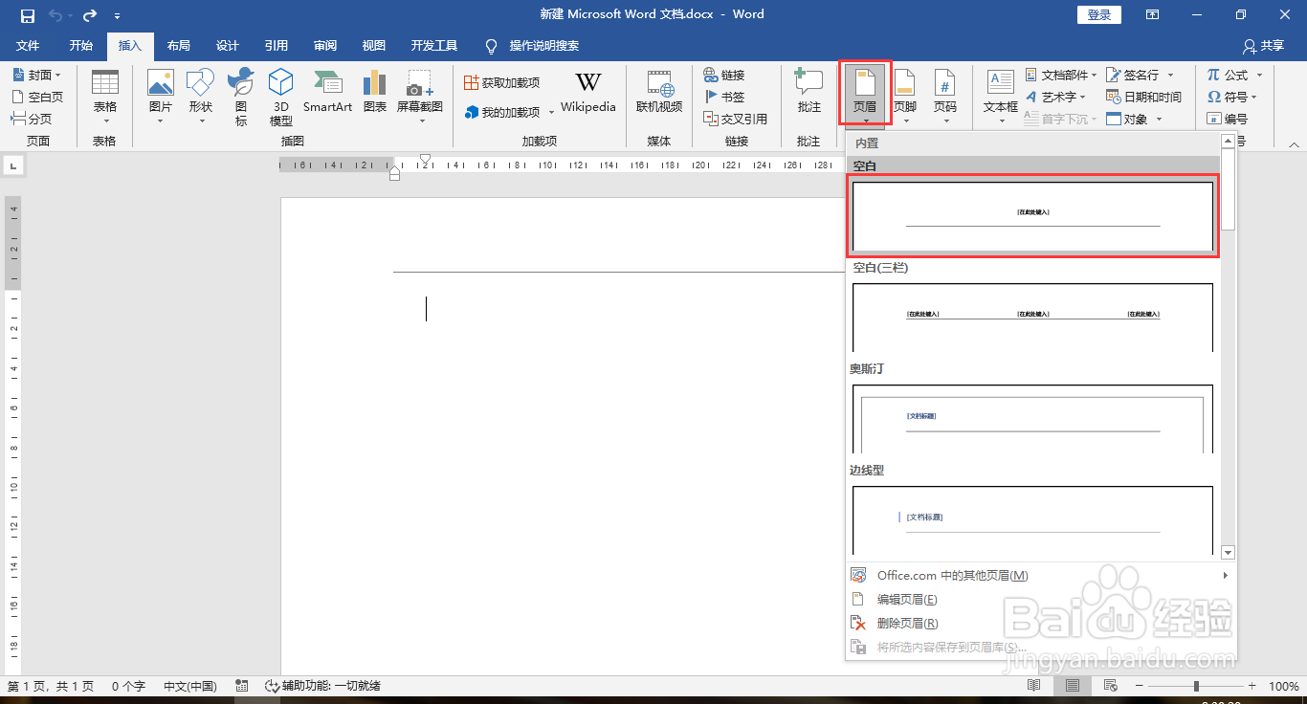Select the 空白 blank header template
This screenshot has height=704, width=1307.
(x=1032, y=218)
